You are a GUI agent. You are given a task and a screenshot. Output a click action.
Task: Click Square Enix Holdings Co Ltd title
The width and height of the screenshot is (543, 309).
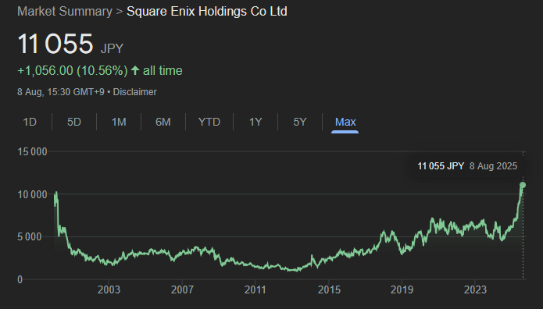[x=207, y=12]
